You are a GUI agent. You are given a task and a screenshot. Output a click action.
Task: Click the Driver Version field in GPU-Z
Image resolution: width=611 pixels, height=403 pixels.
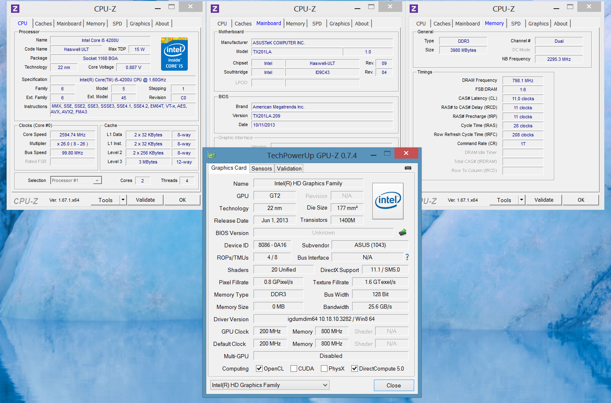[x=331, y=319]
